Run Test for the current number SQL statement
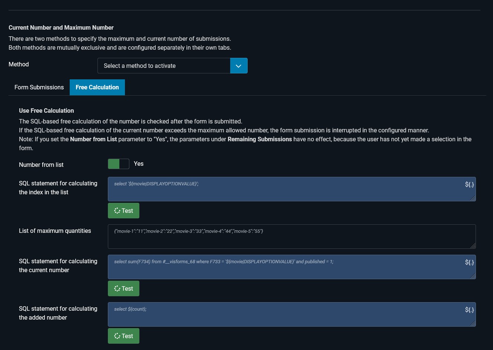Screen dimensions: 493x350 (x=123, y=288)
